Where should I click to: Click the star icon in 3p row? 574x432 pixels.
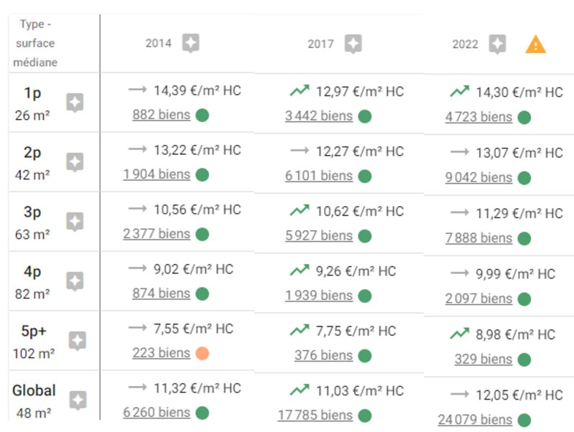point(75,222)
